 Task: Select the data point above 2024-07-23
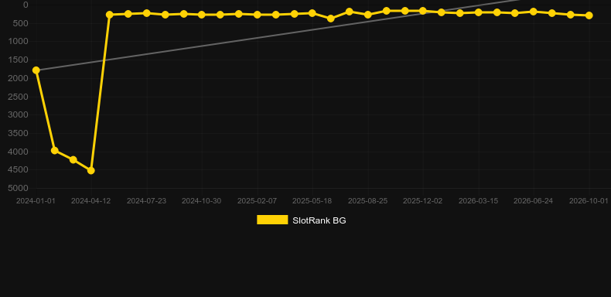click(x=146, y=13)
